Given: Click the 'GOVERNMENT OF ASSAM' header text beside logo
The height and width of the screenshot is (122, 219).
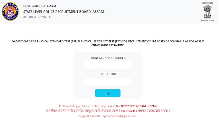Looking at the screenshot, I should (x=40, y=6).
